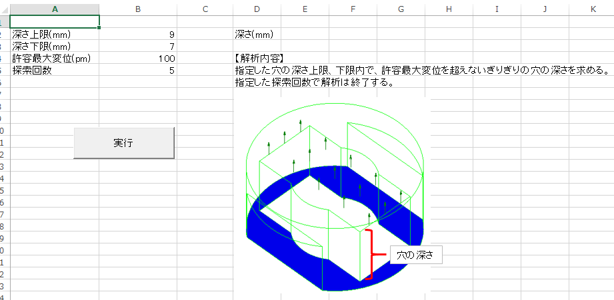
Task: Select column A header
Action: 55,9
